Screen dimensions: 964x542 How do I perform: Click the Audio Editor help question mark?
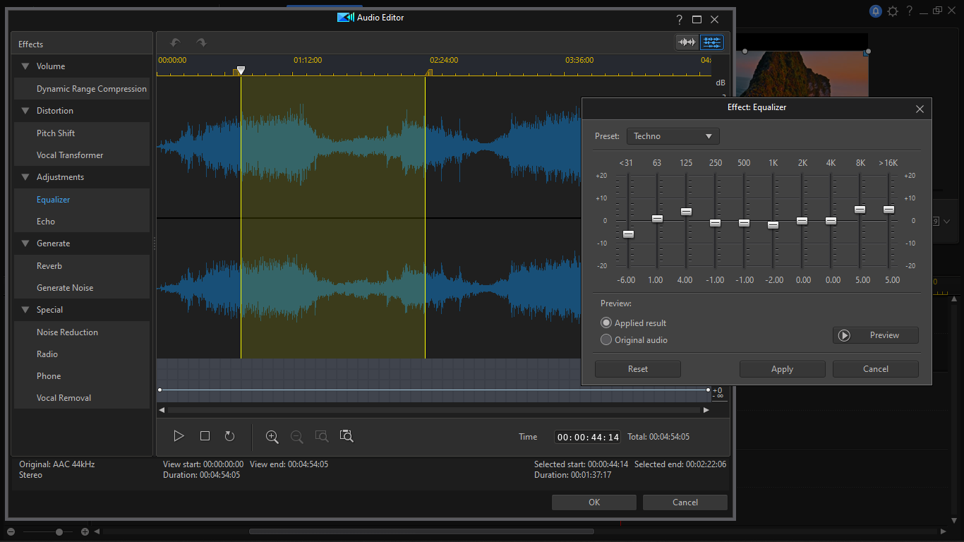679,20
